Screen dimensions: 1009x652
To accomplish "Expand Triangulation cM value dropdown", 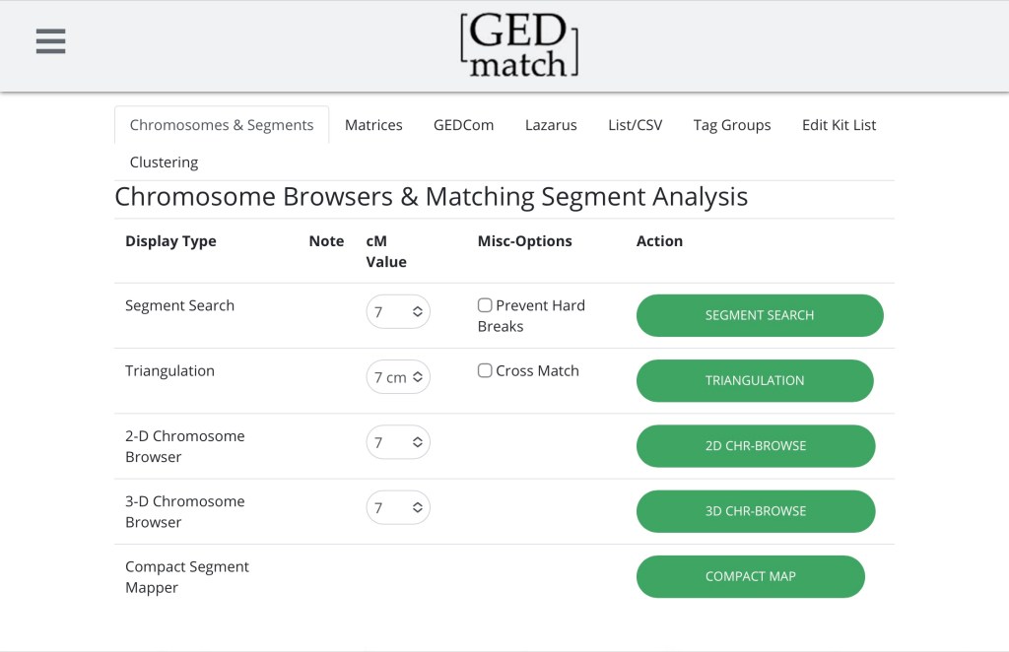I will coord(397,377).
